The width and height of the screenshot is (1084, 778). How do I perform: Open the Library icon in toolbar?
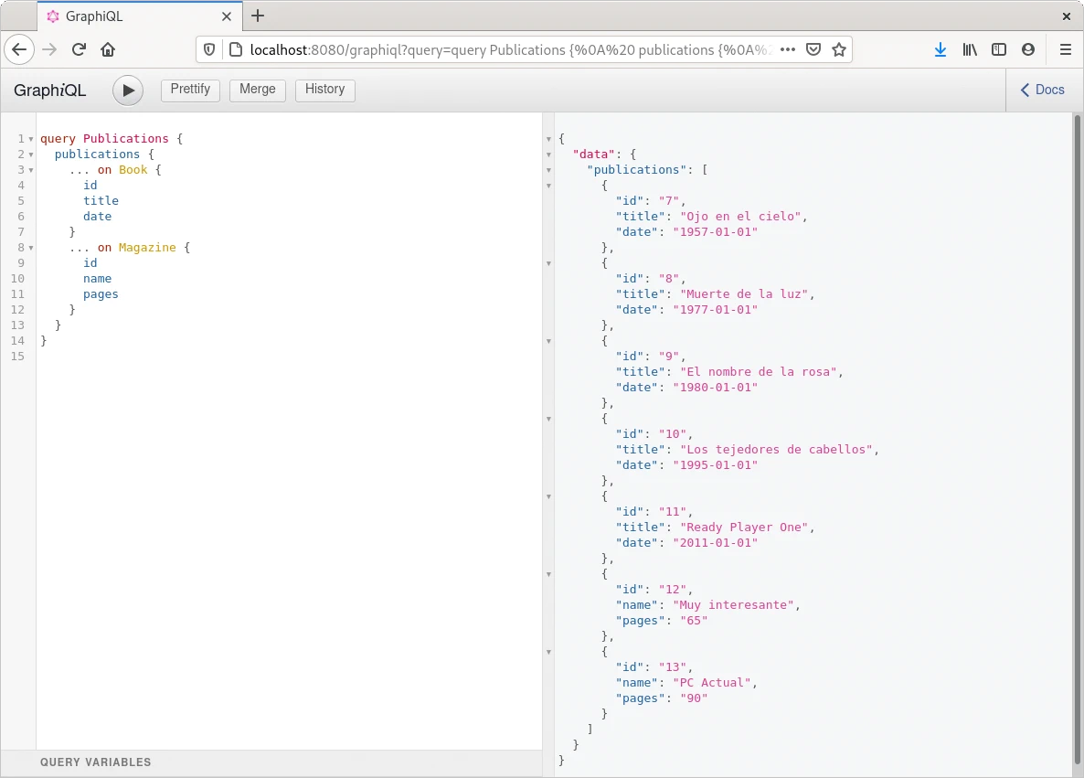point(970,49)
